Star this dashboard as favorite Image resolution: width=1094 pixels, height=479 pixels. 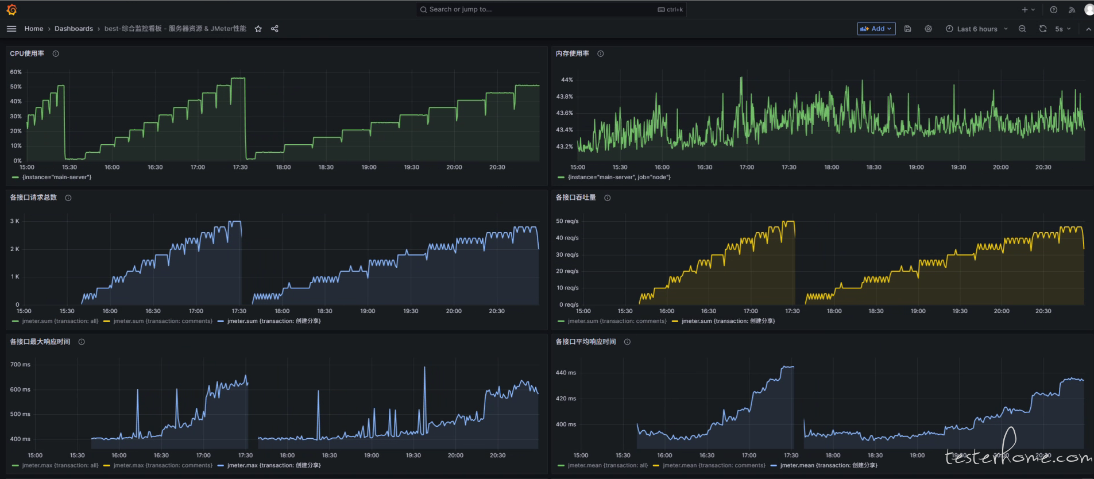[x=258, y=29]
